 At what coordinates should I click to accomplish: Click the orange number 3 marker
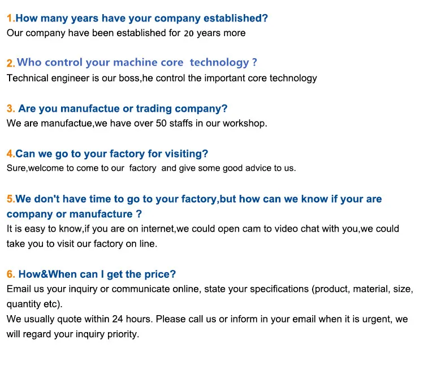pyautogui.click(x=10, y=108)
